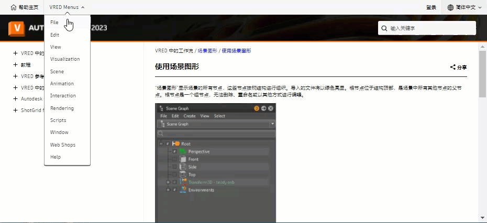The width and height of the screenshot is (487, 223).
Task: Open Create menu in Scene Graph image
Action: click(190, 116)
